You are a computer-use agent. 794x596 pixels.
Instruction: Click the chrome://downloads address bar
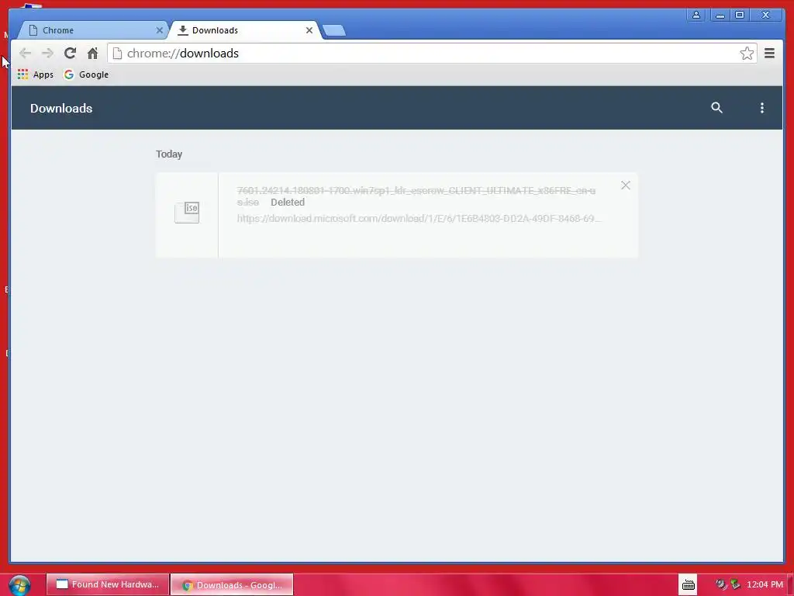tap(432, 54)
